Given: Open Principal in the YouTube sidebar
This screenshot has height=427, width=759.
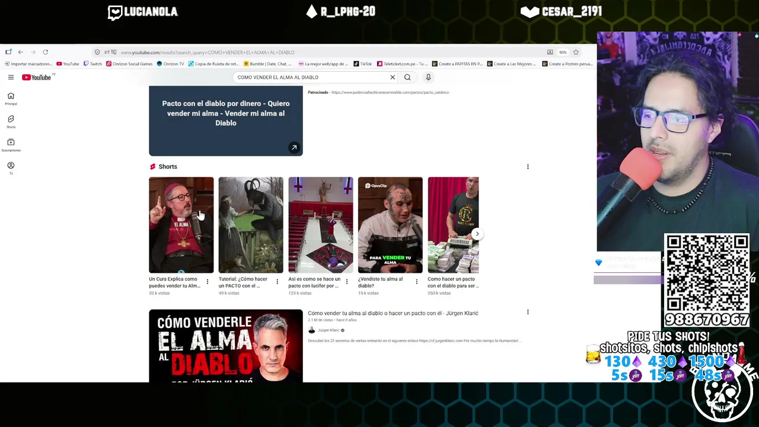Looking at the screenshot, I should (11, 98).
